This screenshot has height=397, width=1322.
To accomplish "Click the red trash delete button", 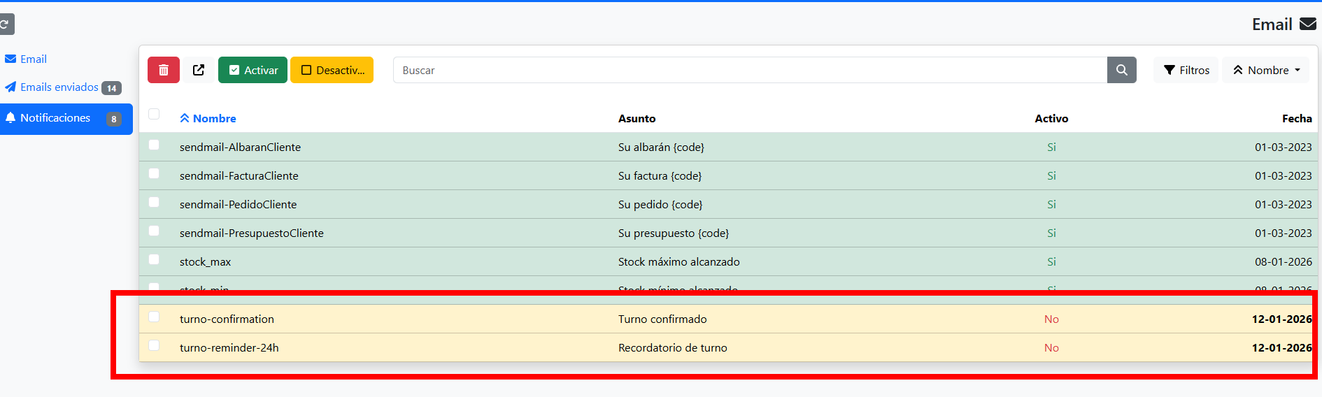I will (x=163, y=70).
